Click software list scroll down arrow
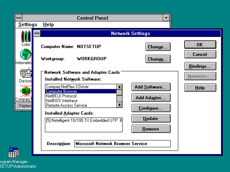 pyautogui.click(x=119, y=105)
